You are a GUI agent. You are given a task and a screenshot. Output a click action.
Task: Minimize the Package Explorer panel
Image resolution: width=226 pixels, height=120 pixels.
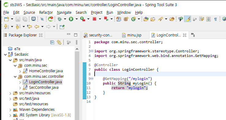pos(69,34)
